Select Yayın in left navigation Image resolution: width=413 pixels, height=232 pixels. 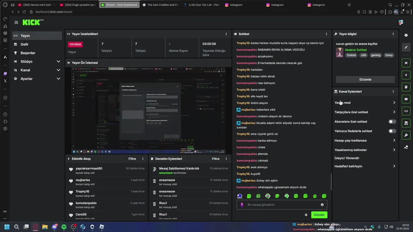tap(37, 36)
